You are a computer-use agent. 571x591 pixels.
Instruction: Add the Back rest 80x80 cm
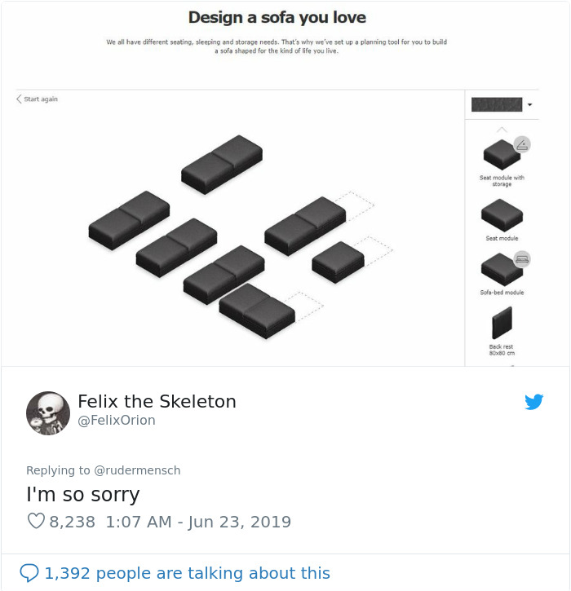pos(502,323)
